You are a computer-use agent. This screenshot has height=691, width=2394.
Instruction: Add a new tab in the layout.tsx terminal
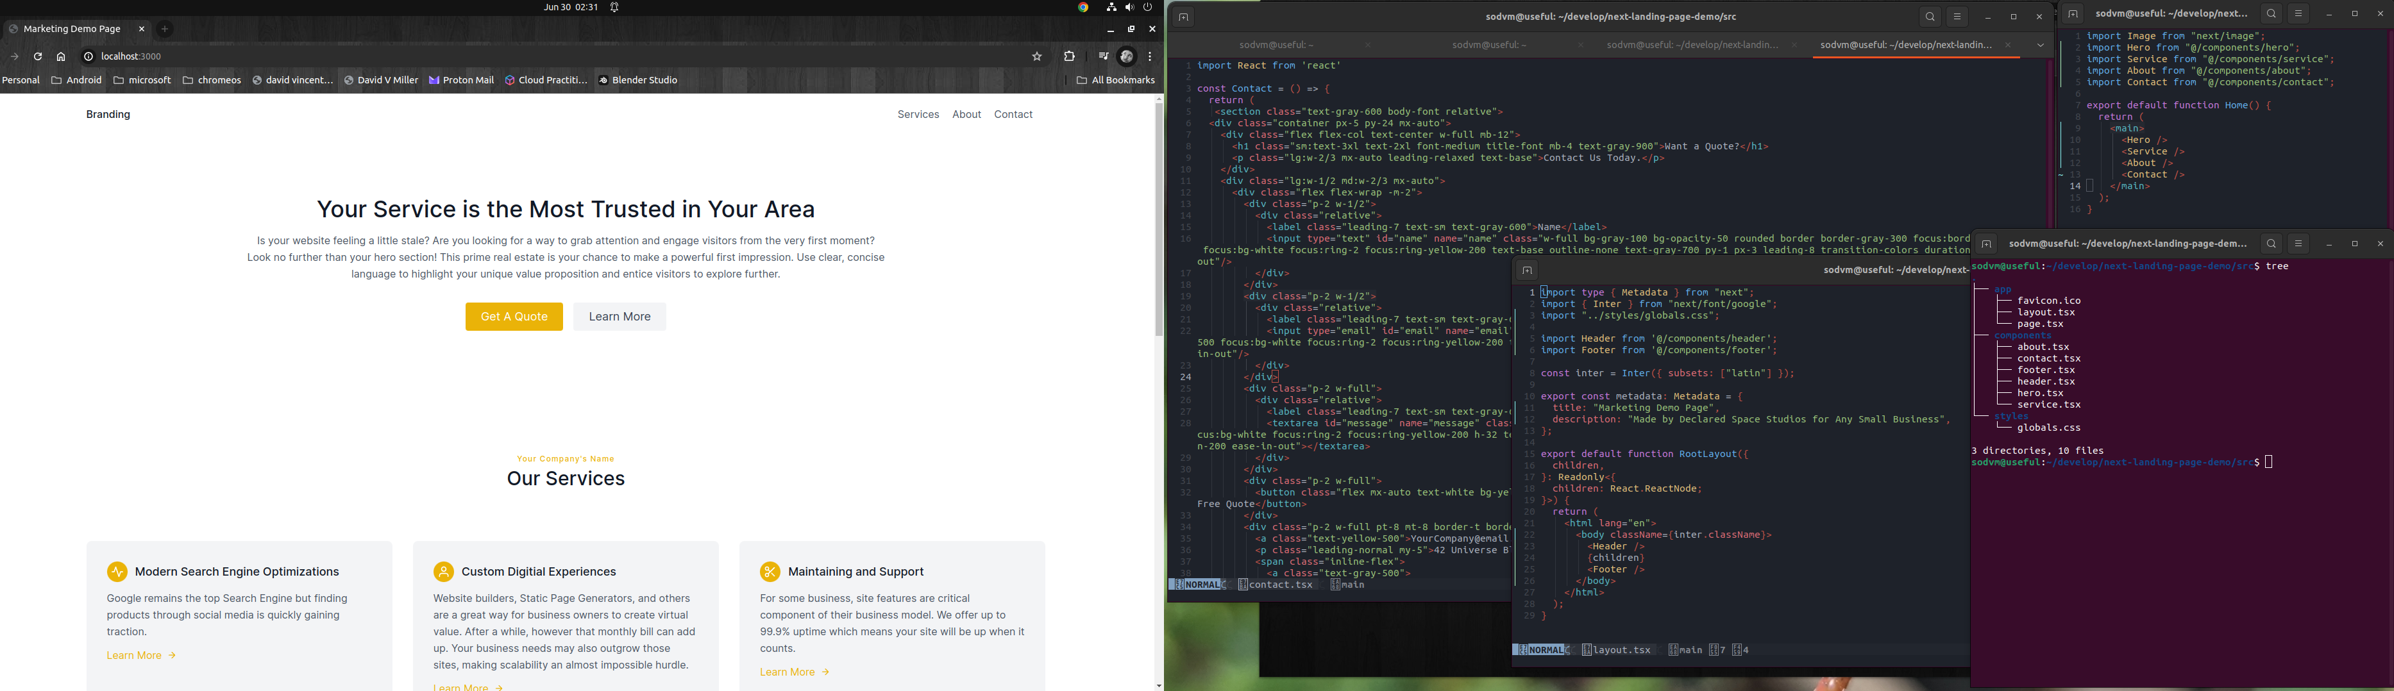(x=1527, y=271)
